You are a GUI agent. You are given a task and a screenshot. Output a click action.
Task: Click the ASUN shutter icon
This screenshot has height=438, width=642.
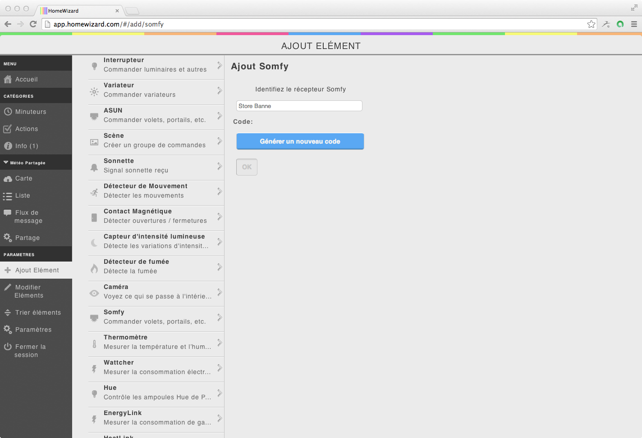tap(94, 117)
